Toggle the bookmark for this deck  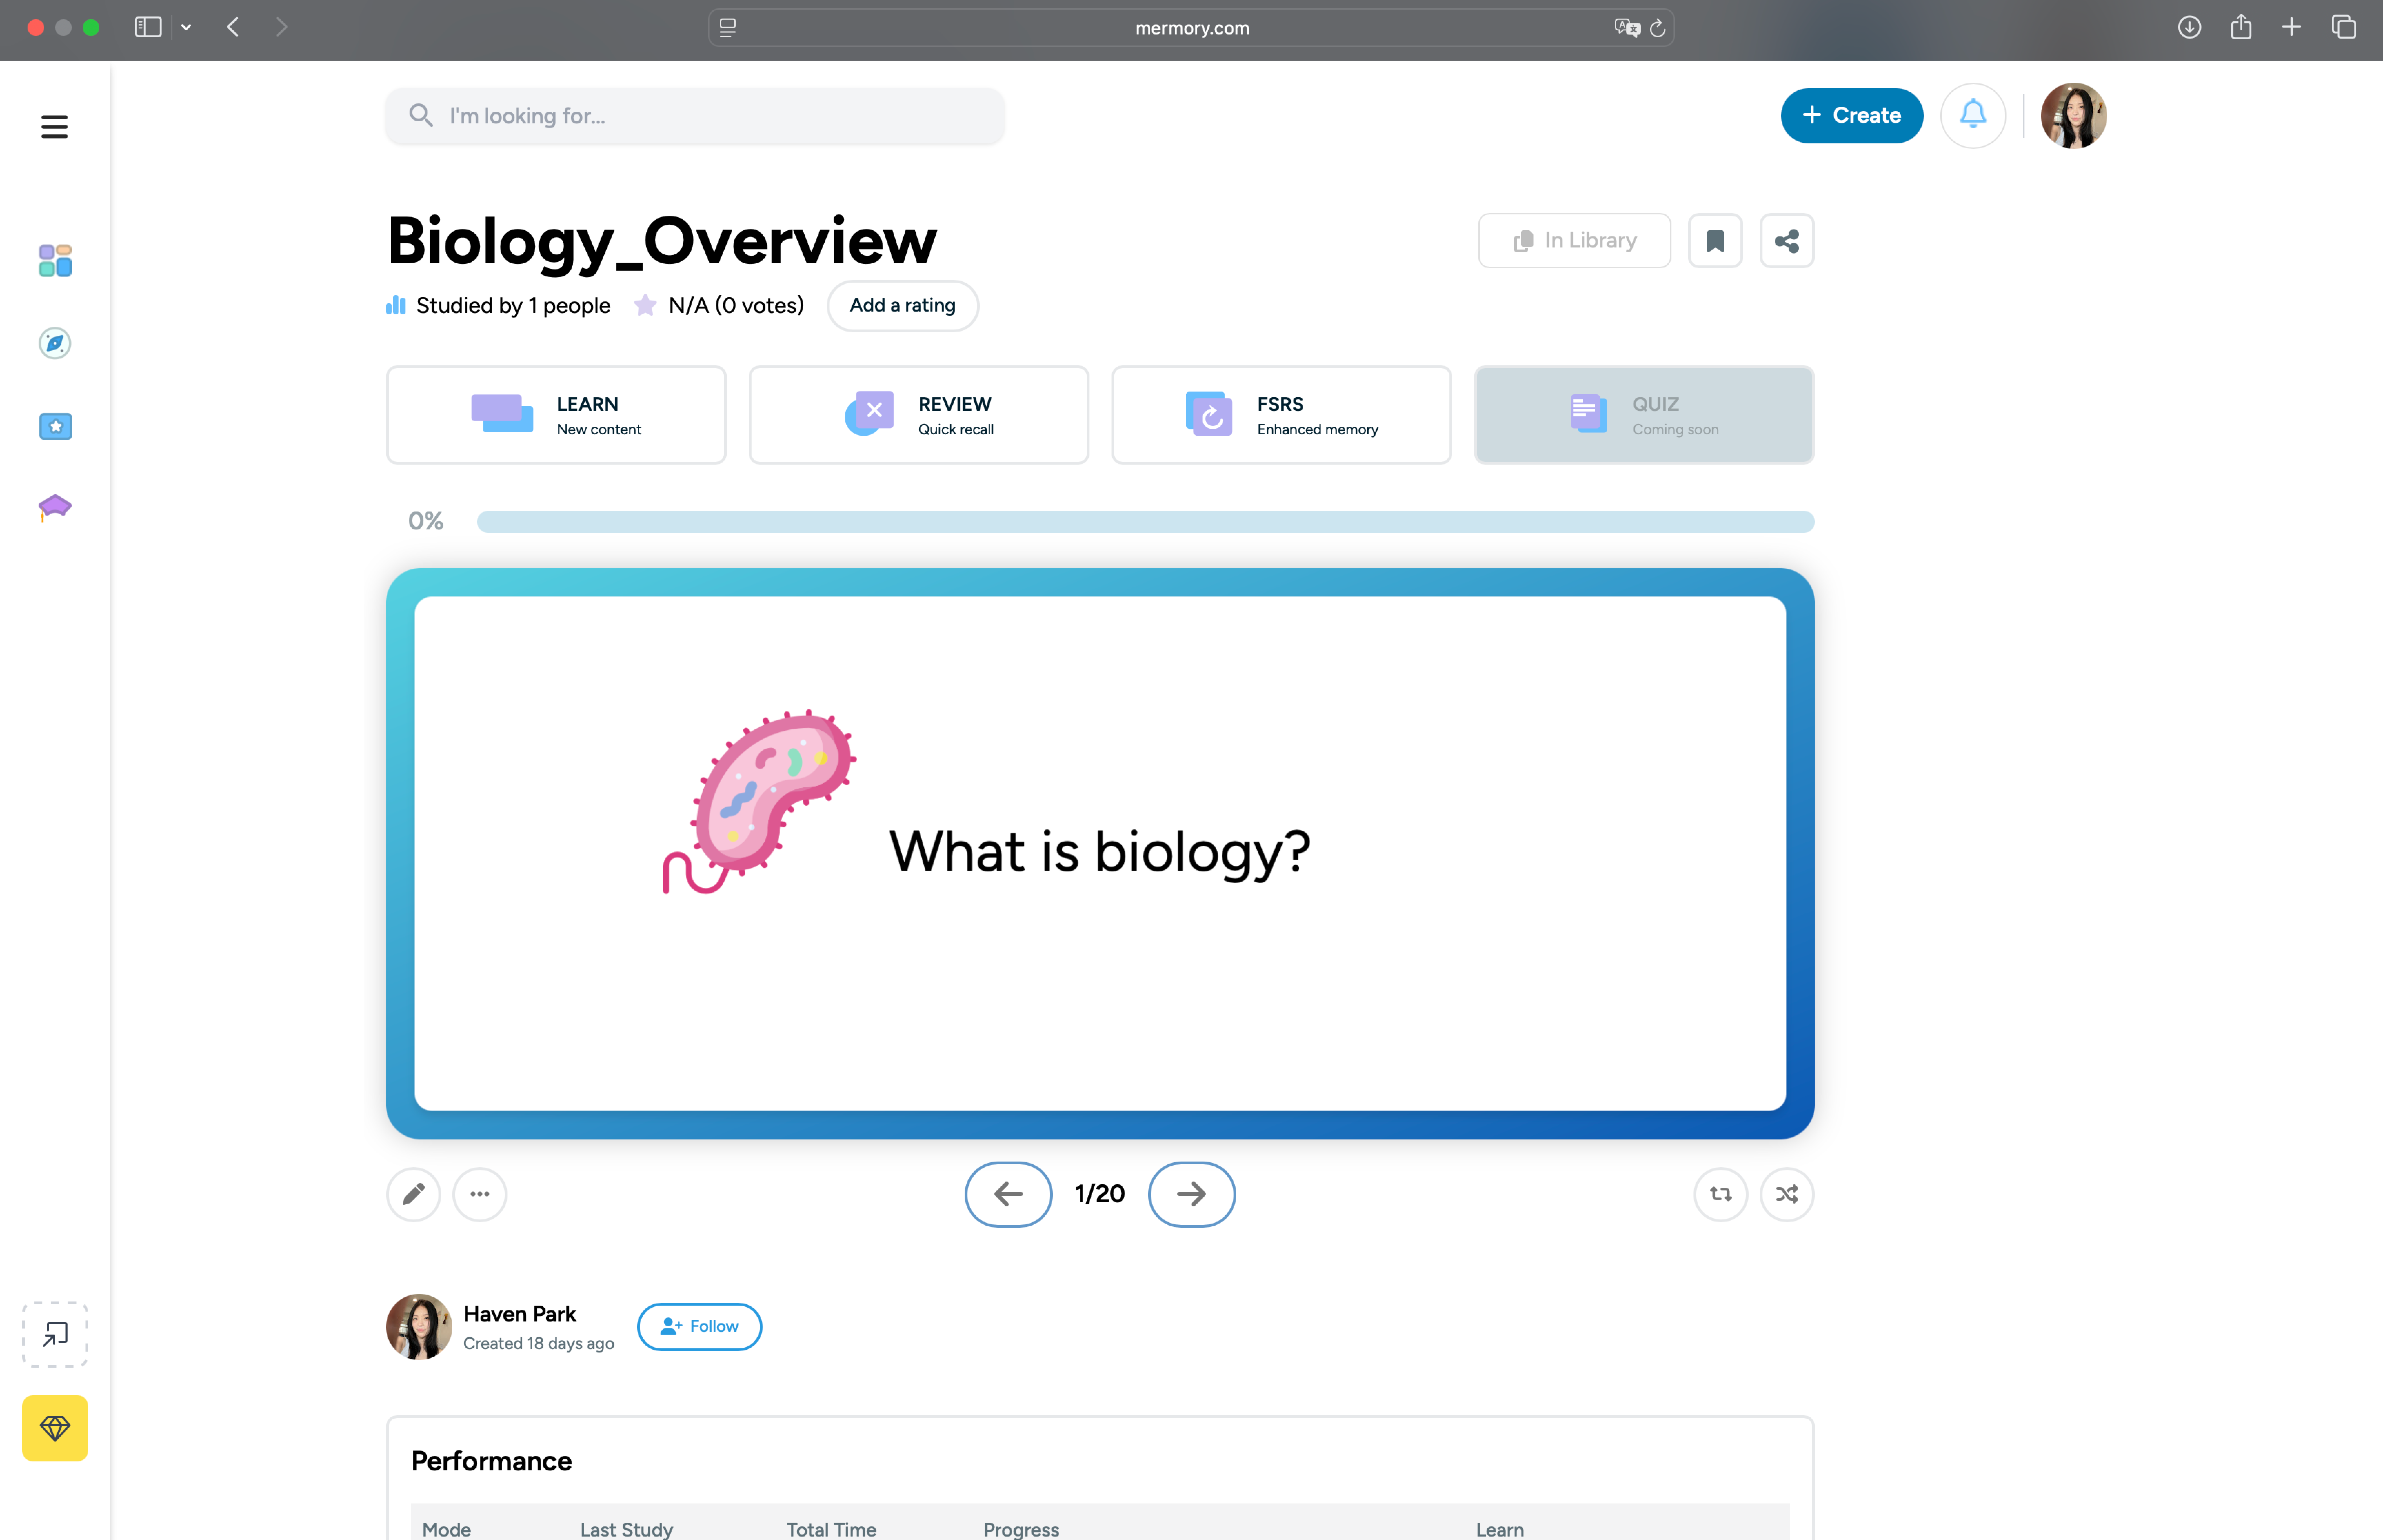[x=1715, y=241]
